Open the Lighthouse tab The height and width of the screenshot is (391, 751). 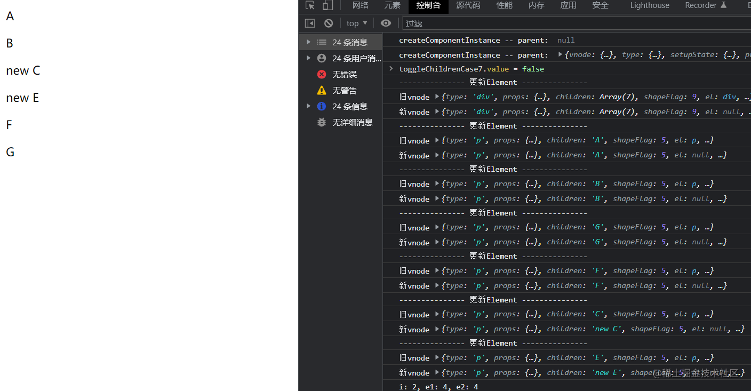coord(650,5)
